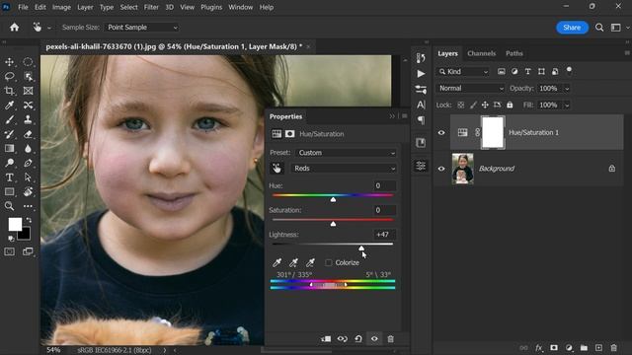Select the Crop tool
The width and height of the screenshot is (632, 355).
[9, 91]
